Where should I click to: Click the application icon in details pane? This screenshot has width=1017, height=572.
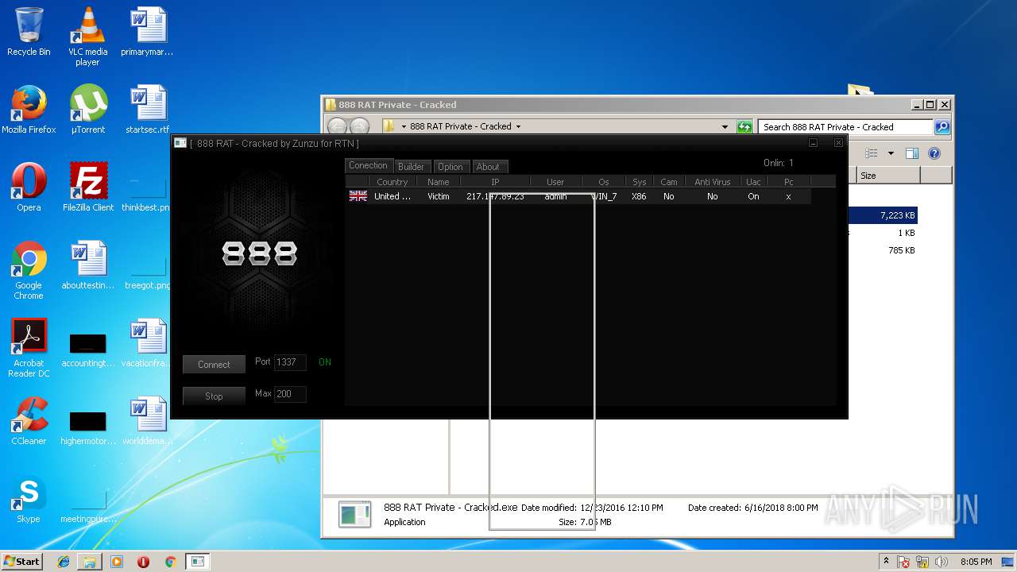click(x=354, y=514)
